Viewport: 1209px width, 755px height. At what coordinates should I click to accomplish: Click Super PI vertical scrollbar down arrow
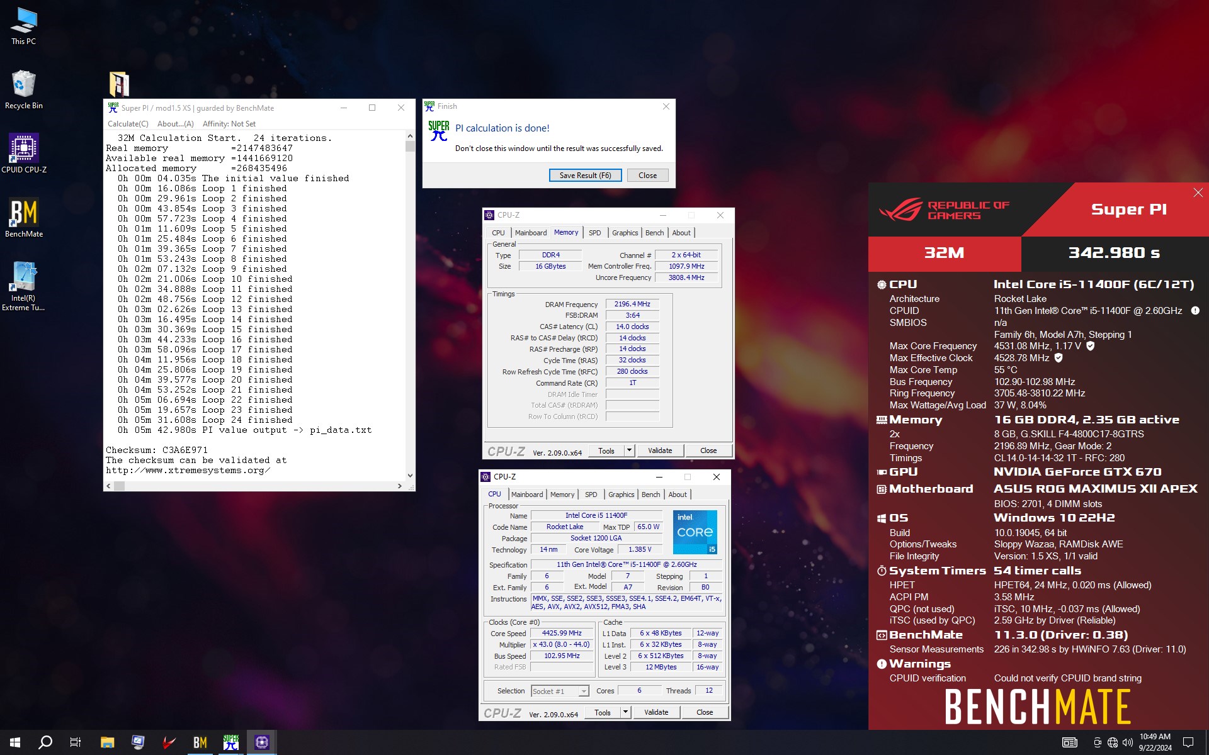(x=410, y=476)
